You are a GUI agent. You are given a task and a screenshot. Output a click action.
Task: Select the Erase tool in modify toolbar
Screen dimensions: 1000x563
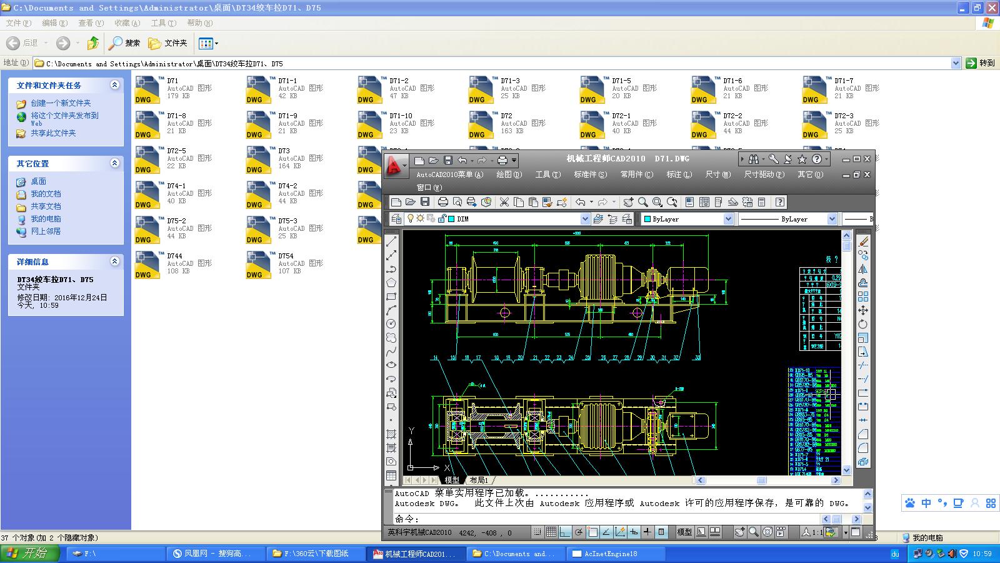[x=863, y=241]
